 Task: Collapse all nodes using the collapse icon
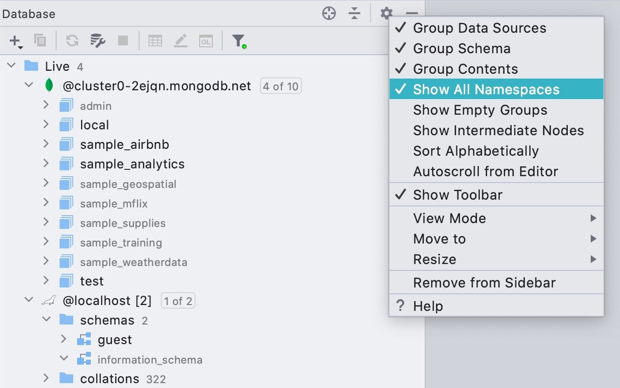tap(354, 13)
